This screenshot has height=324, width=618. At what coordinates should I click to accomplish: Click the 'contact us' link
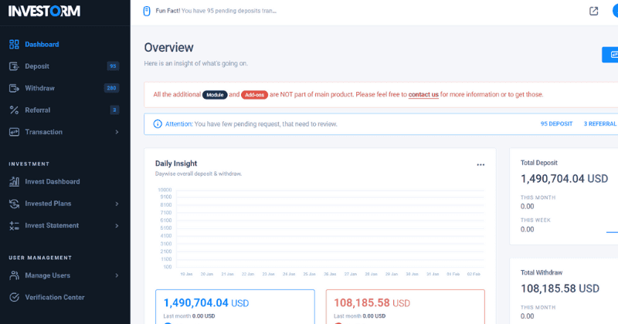click(423, 94)
